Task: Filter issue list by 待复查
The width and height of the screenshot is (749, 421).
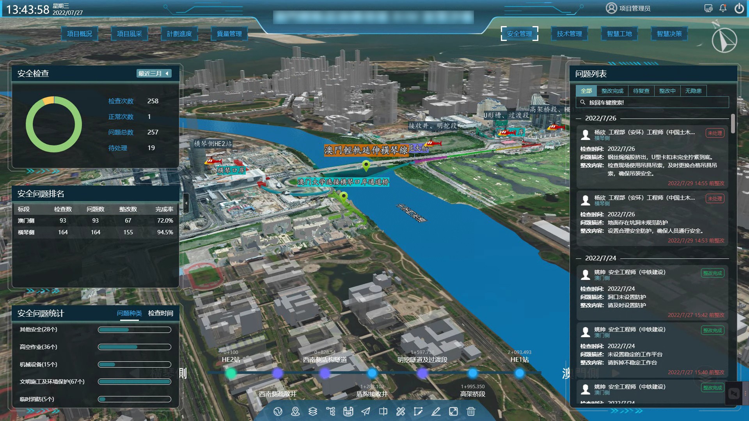Action: tap(641, 91)
